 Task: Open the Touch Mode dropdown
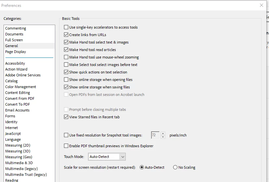(x=107, y=157)
